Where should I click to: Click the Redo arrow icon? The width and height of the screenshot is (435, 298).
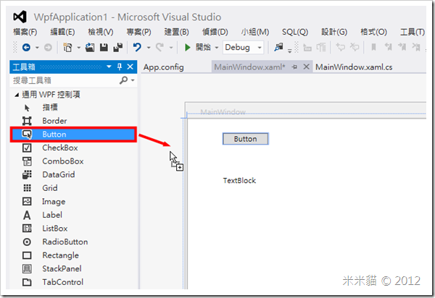[x=159, y=48]
